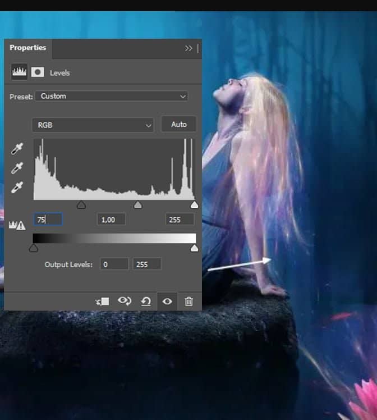Click the histogram warning recalculate icon
This screenshot has height=420, width=377.
(x=17, y=225)
